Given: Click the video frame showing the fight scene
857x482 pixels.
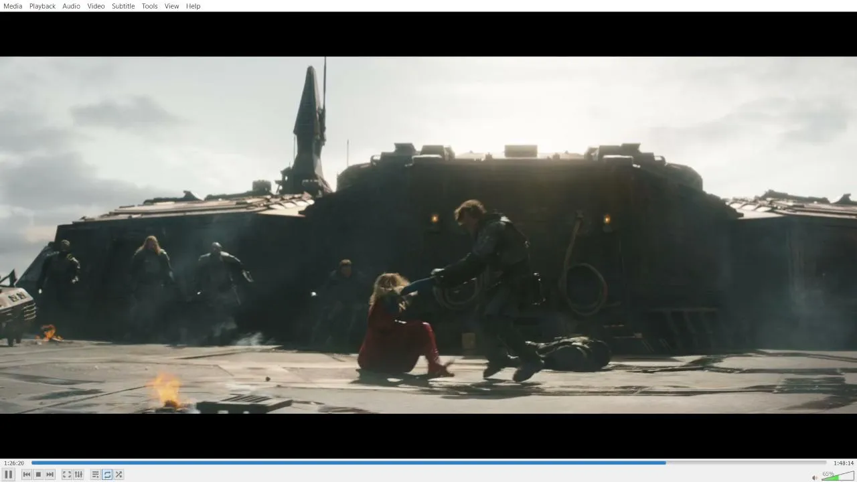Looking at the screenshot, I should [x=428, y=235].
